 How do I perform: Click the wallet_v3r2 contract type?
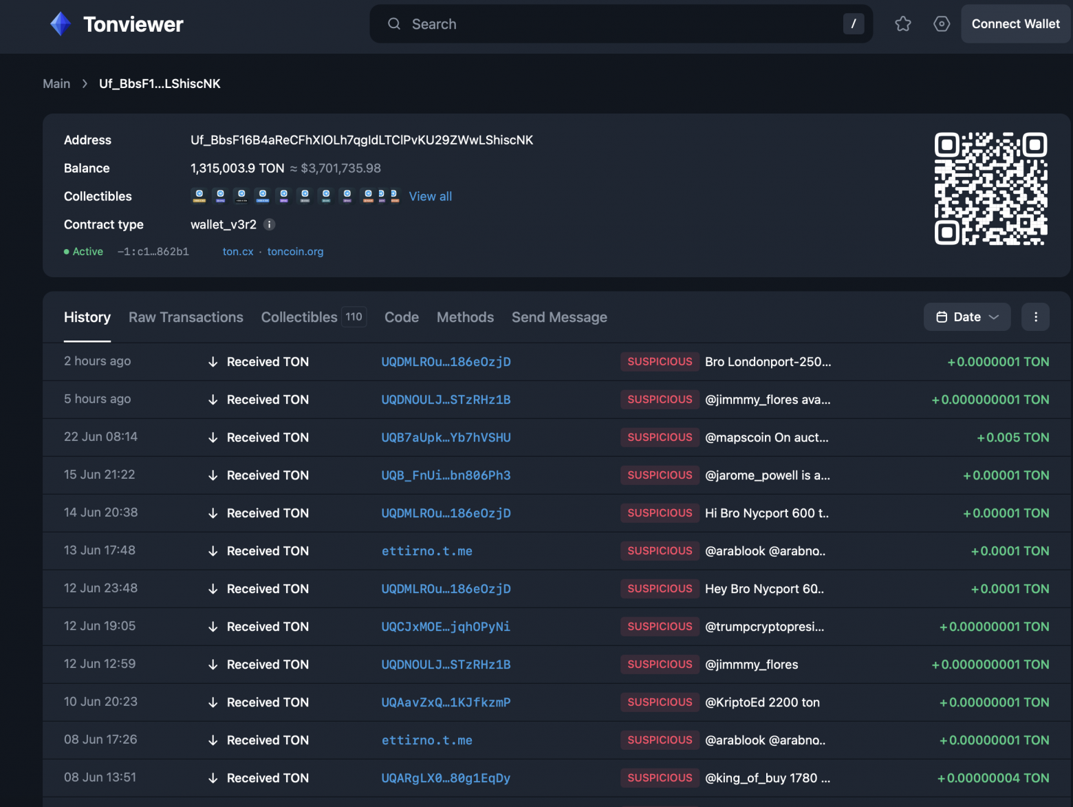(x=224, y=224)
